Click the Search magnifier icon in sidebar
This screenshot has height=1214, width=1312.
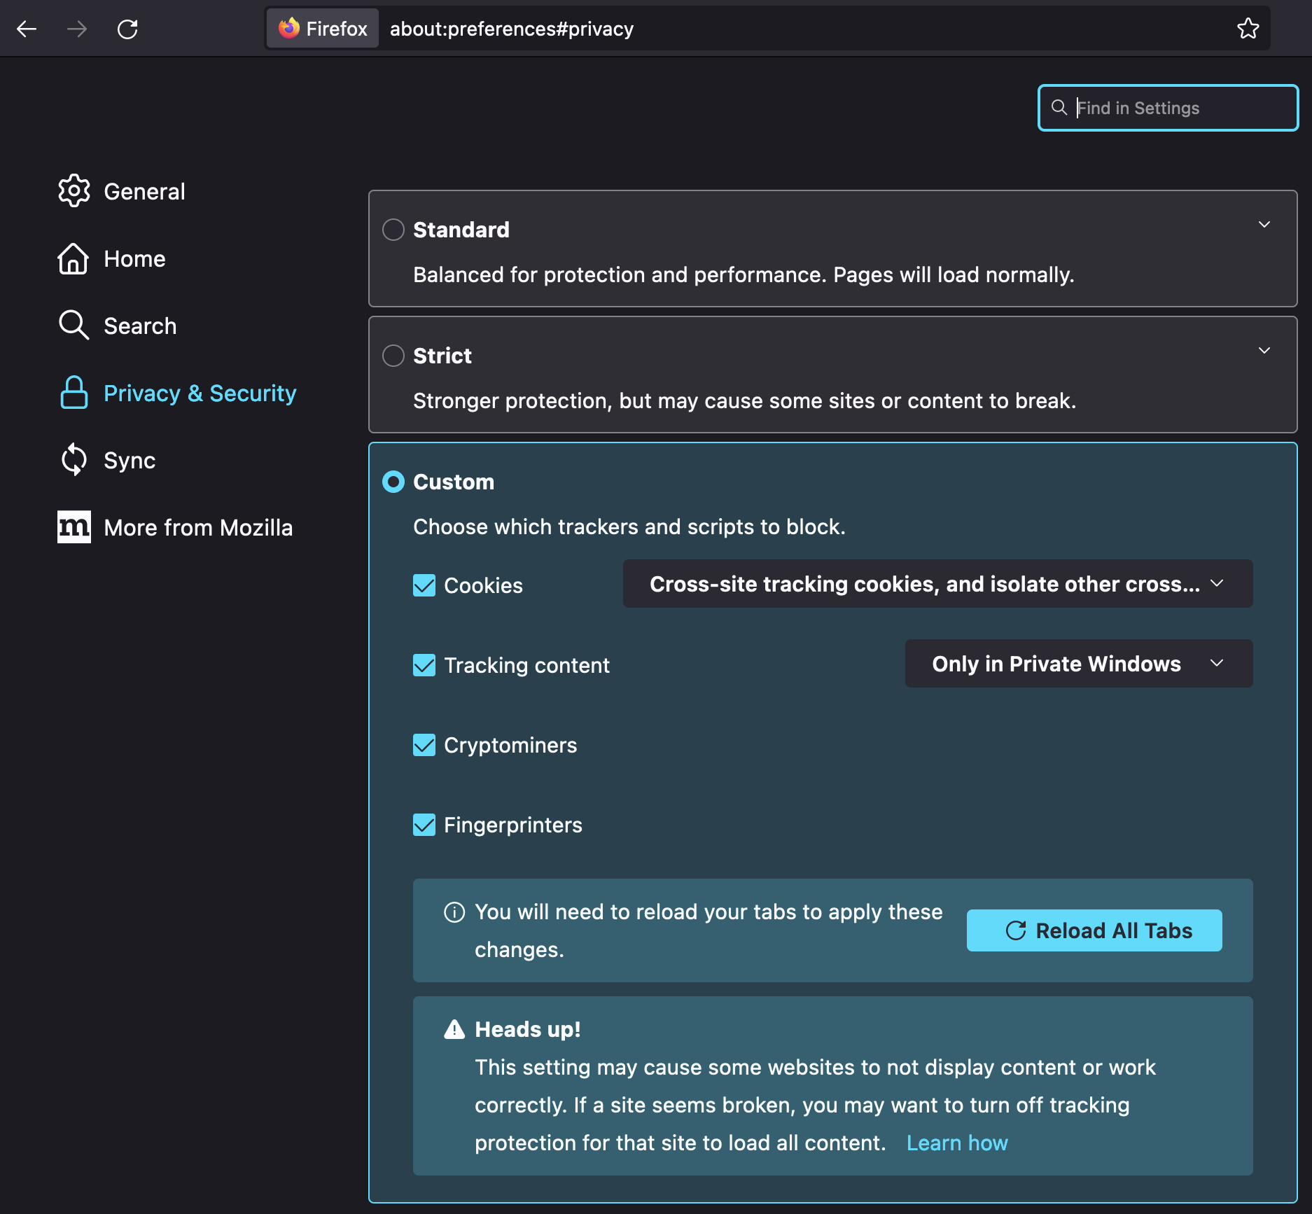(74, 325)
